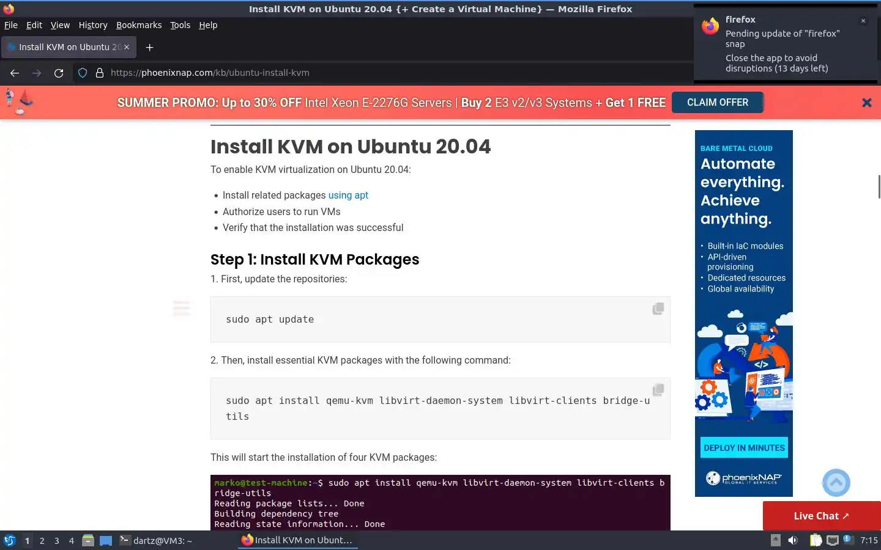This screenshot has height=550, width=881.
Task: Open the File menu
Action: tap(11, 25)
